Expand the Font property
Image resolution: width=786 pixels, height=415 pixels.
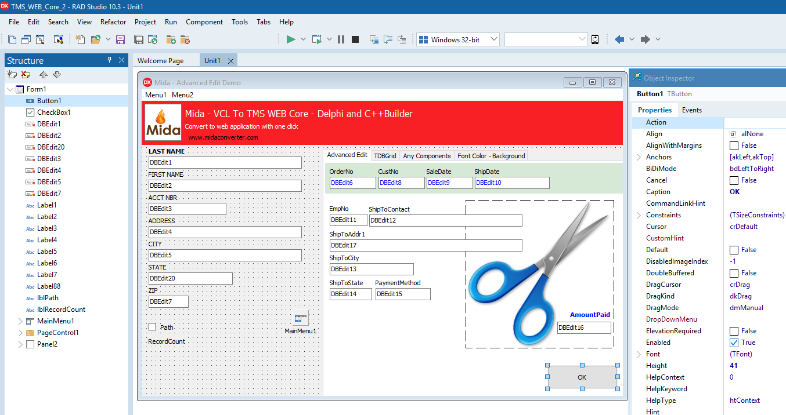639,354
